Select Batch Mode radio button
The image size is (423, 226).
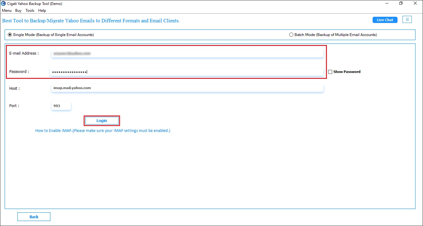[x=291, y=35]
